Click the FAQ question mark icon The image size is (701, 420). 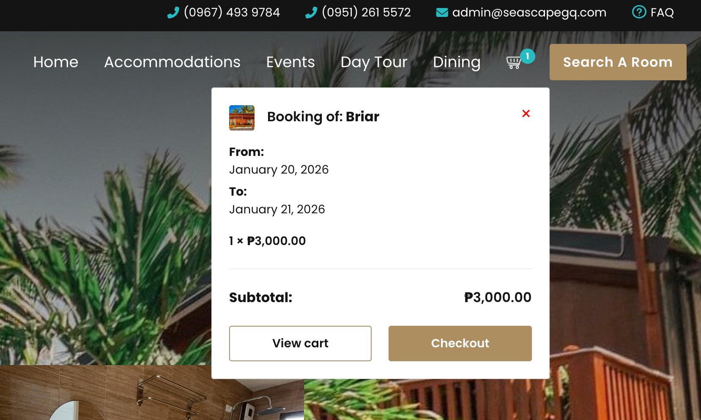639,12
